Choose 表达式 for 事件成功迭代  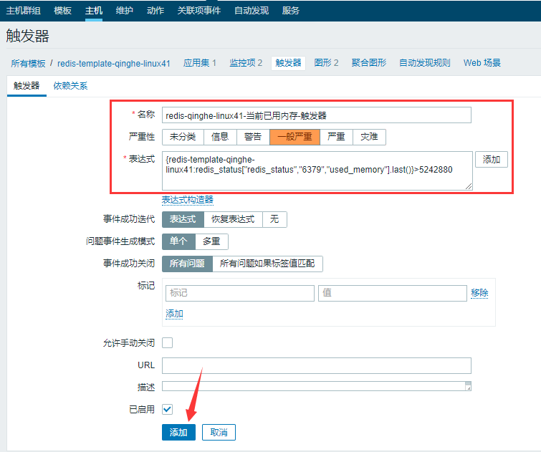tap(183, 219)
